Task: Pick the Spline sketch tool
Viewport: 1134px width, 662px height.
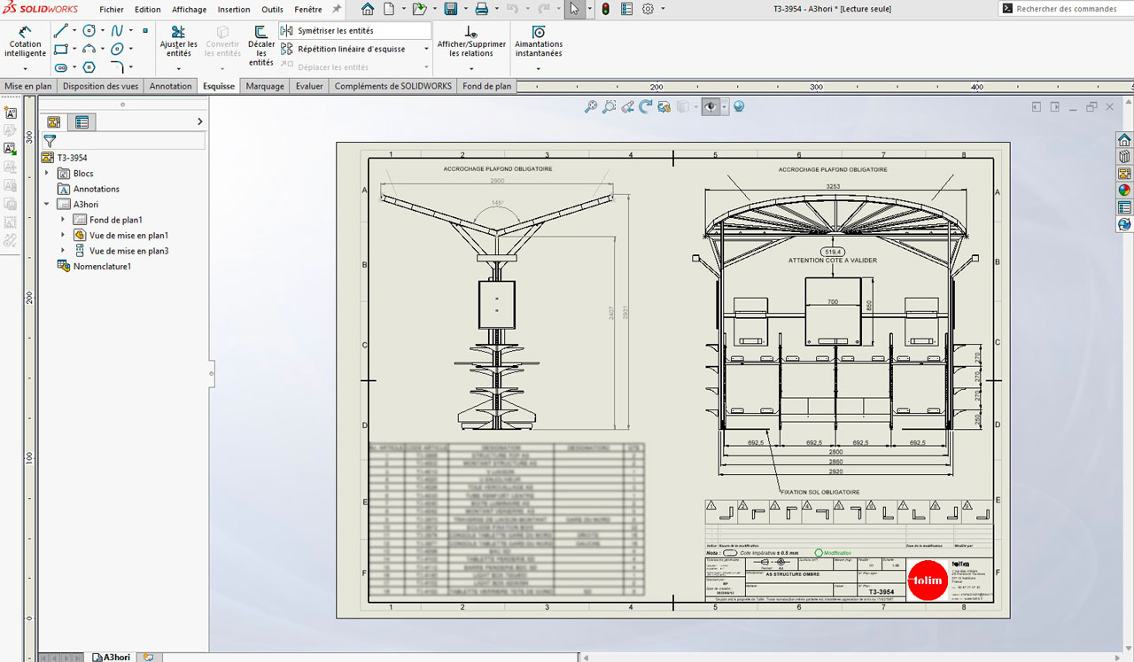Action: [117, 31]
